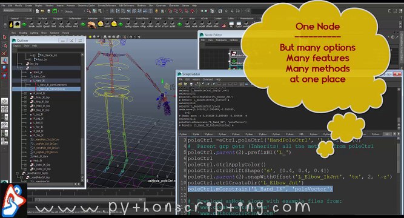Activate the Scale tool cube icon

point(4,76)
